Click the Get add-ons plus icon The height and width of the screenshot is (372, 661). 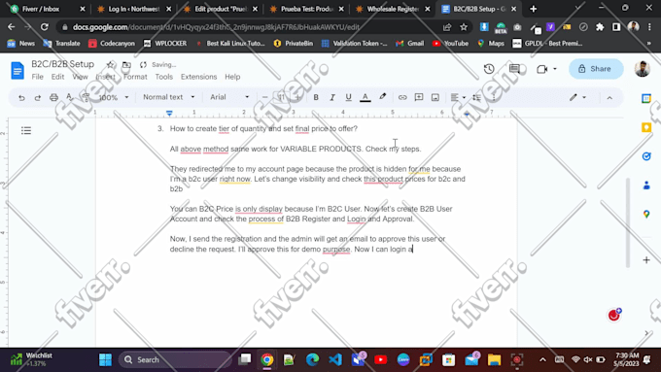tap(646, 260)
